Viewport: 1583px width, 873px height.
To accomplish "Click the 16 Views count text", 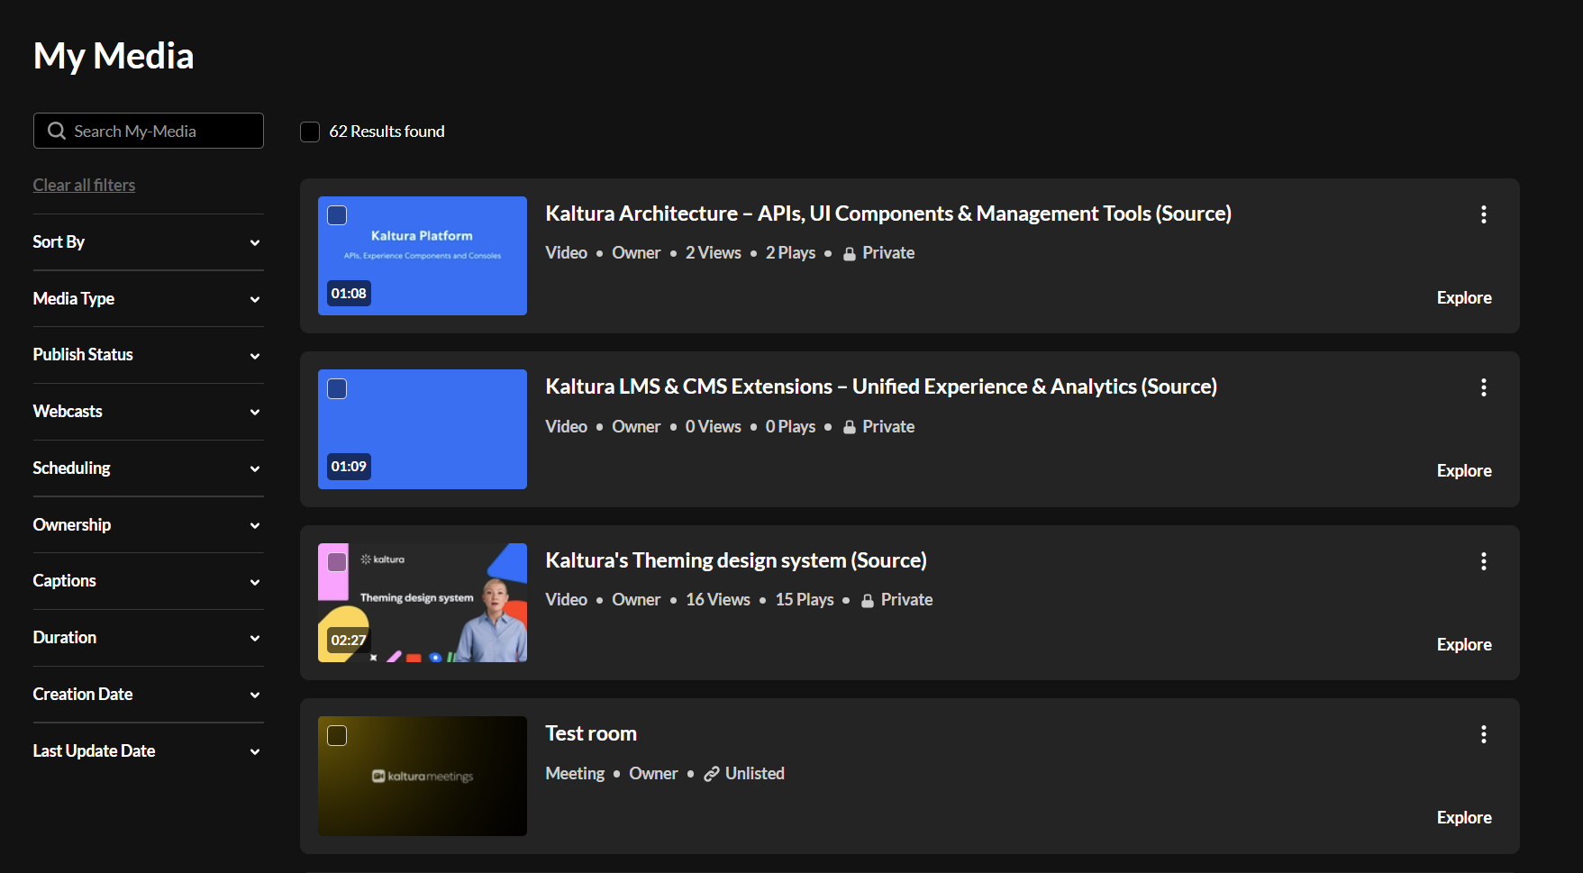I will [718, 600].
